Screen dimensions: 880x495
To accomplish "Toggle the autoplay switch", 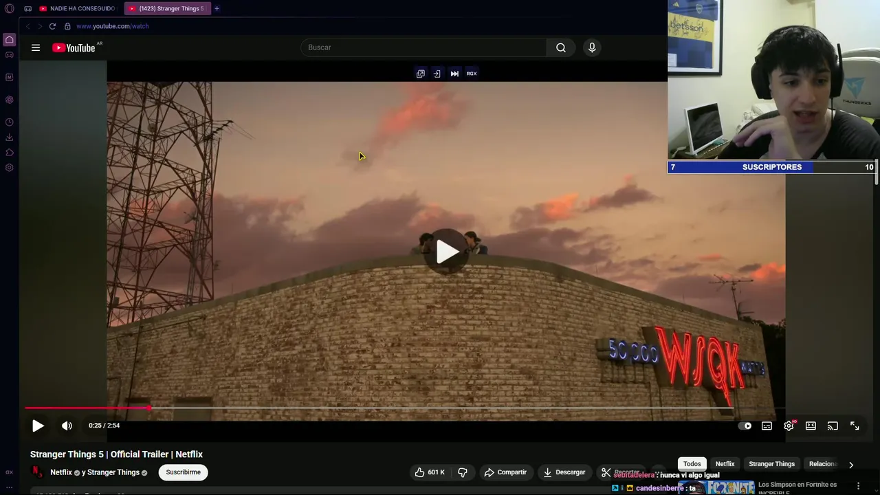I will pyautogui.click(x=745, y=426).
